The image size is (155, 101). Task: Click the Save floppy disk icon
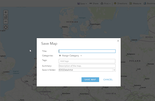[79, 4]
